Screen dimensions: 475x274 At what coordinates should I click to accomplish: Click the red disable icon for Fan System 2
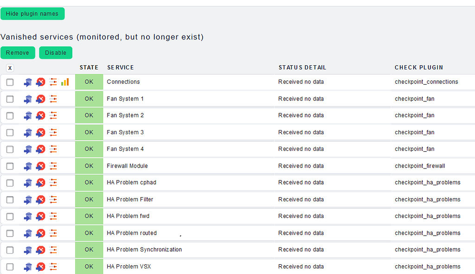coord(41,116)
